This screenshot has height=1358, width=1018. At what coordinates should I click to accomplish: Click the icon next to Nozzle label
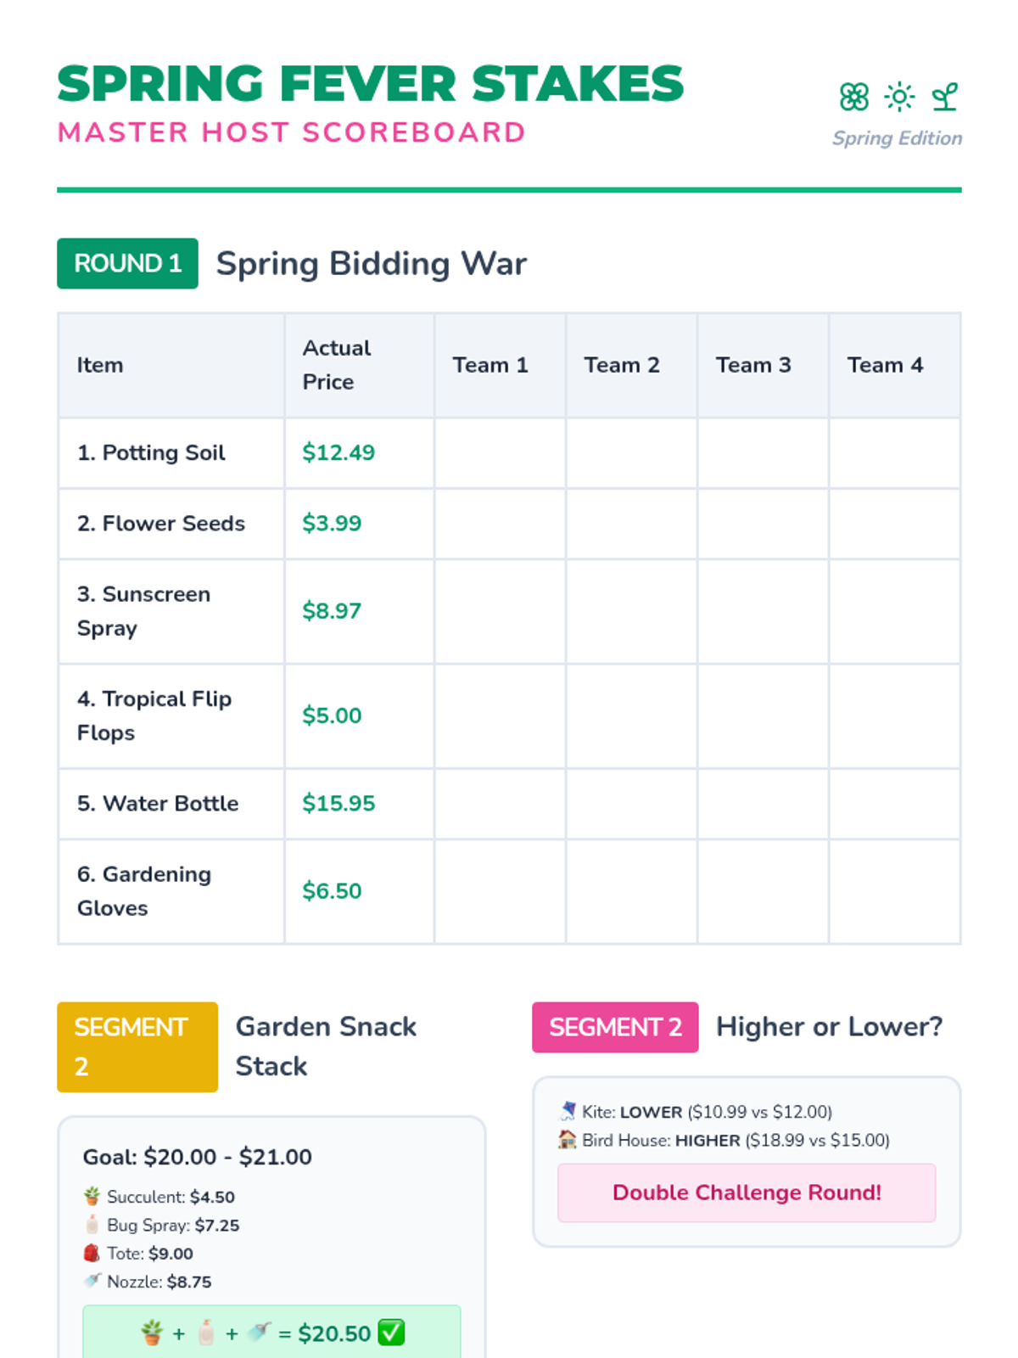point(92,1281)
